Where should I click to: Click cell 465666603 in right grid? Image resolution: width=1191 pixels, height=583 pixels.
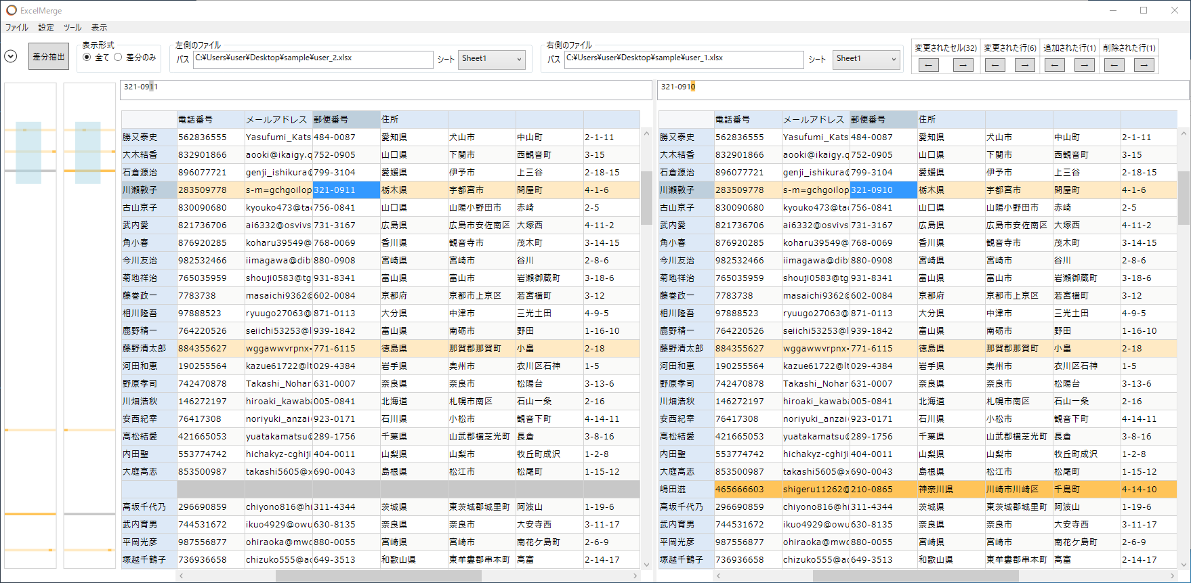tap(748, 490)
